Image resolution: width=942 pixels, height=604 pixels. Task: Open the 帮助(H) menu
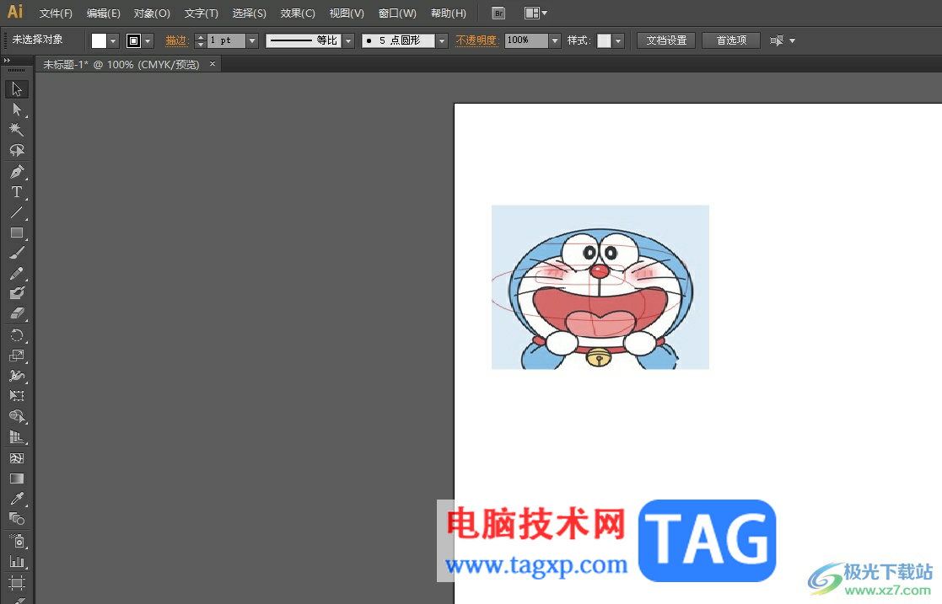448,13
